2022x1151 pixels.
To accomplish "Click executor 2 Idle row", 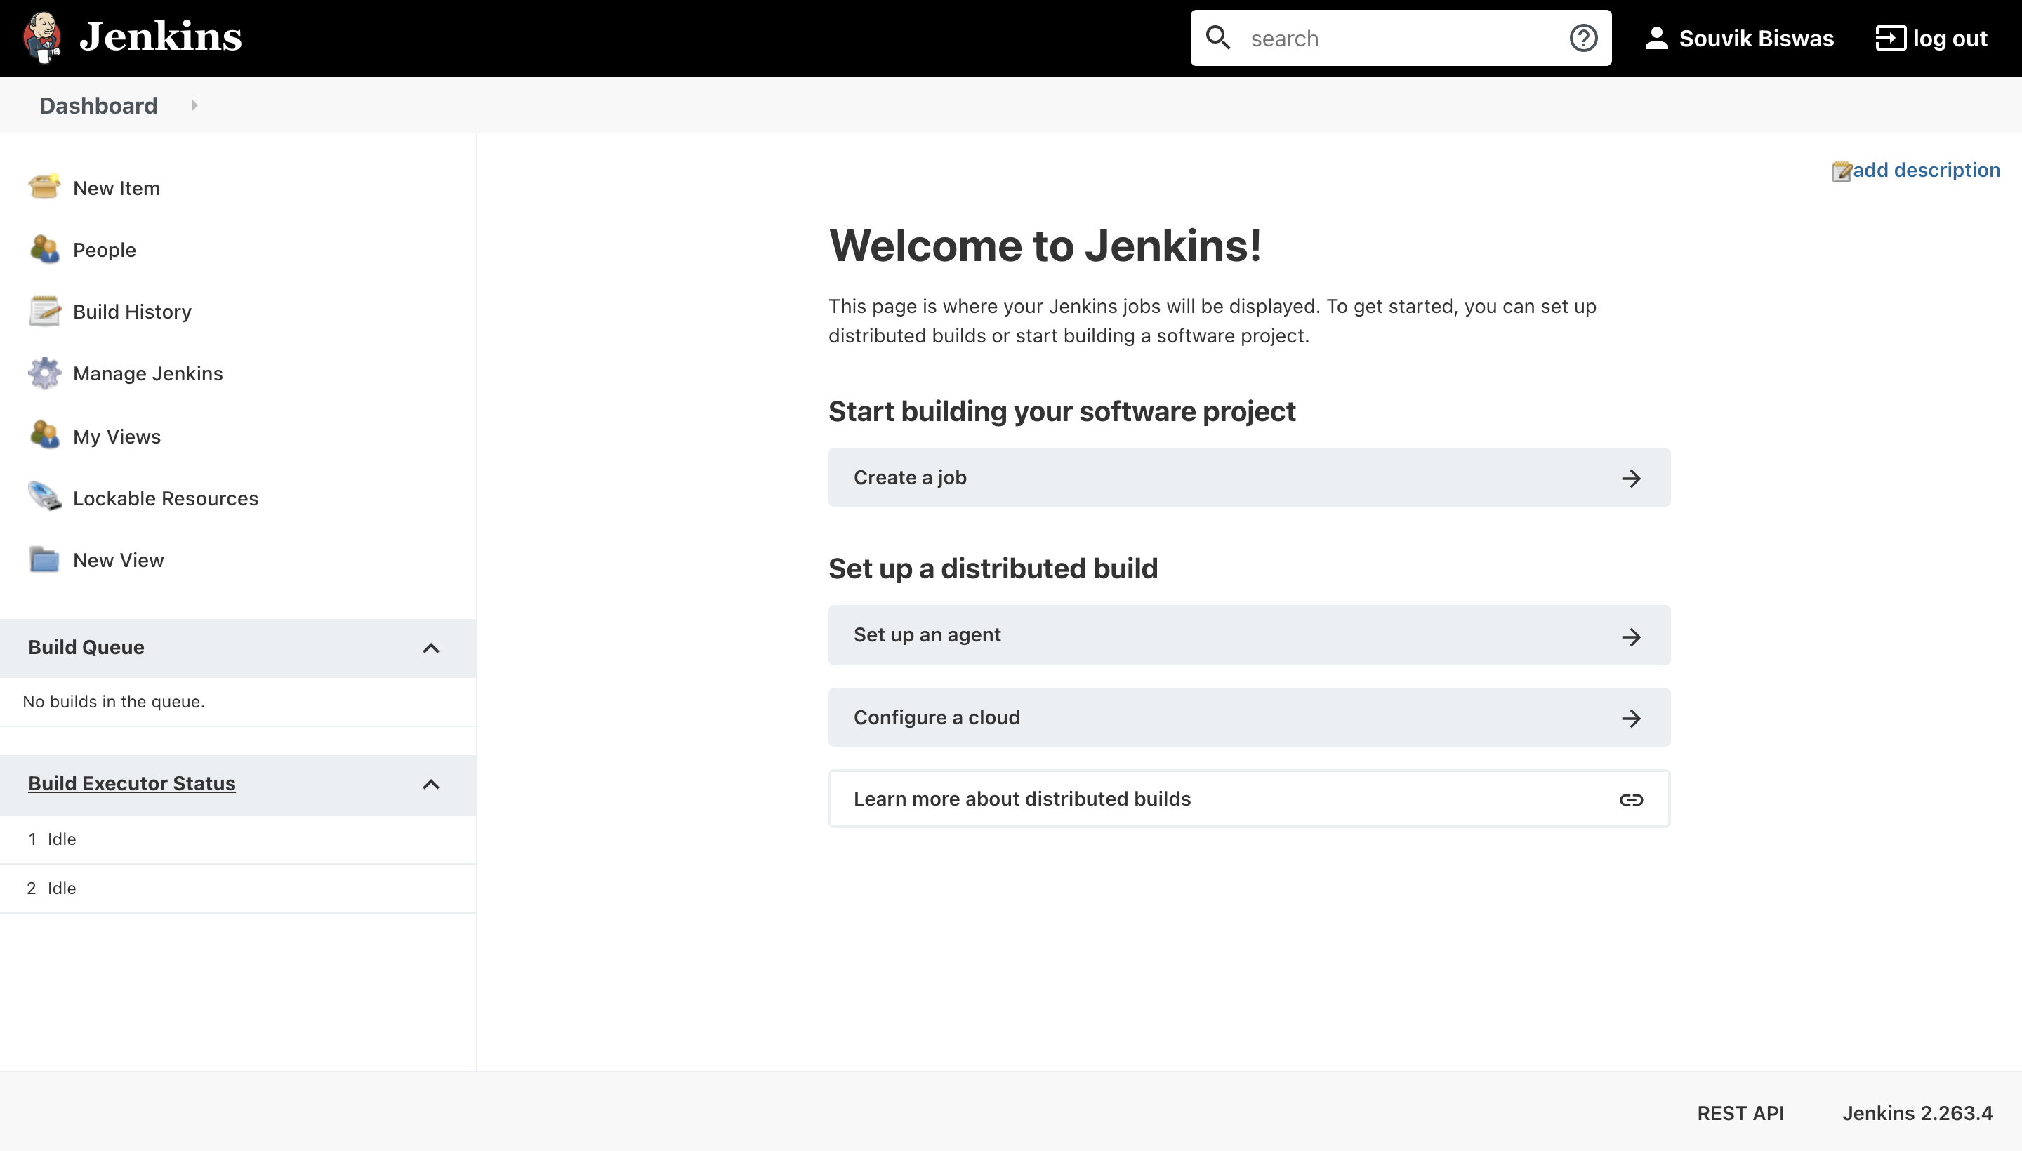I will (238, 888).
